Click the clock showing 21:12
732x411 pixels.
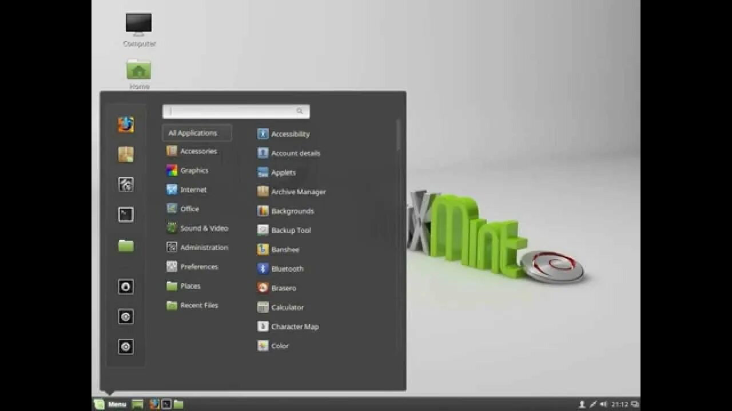pos(620,404)
